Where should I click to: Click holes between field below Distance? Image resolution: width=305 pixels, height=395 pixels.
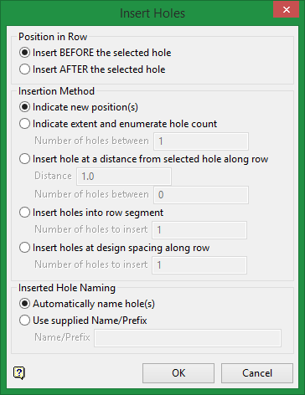(x=201, y=195)
